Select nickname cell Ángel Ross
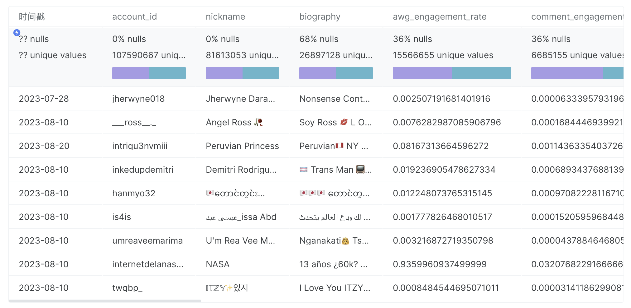Viewport: 631px width, 308px height. [234, 122]
